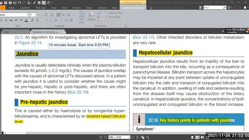The image size is (249, 140).
Task: Toggle underline text formatting
Action: [6, 20]
